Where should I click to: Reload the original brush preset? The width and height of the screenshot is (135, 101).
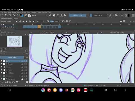58,15
